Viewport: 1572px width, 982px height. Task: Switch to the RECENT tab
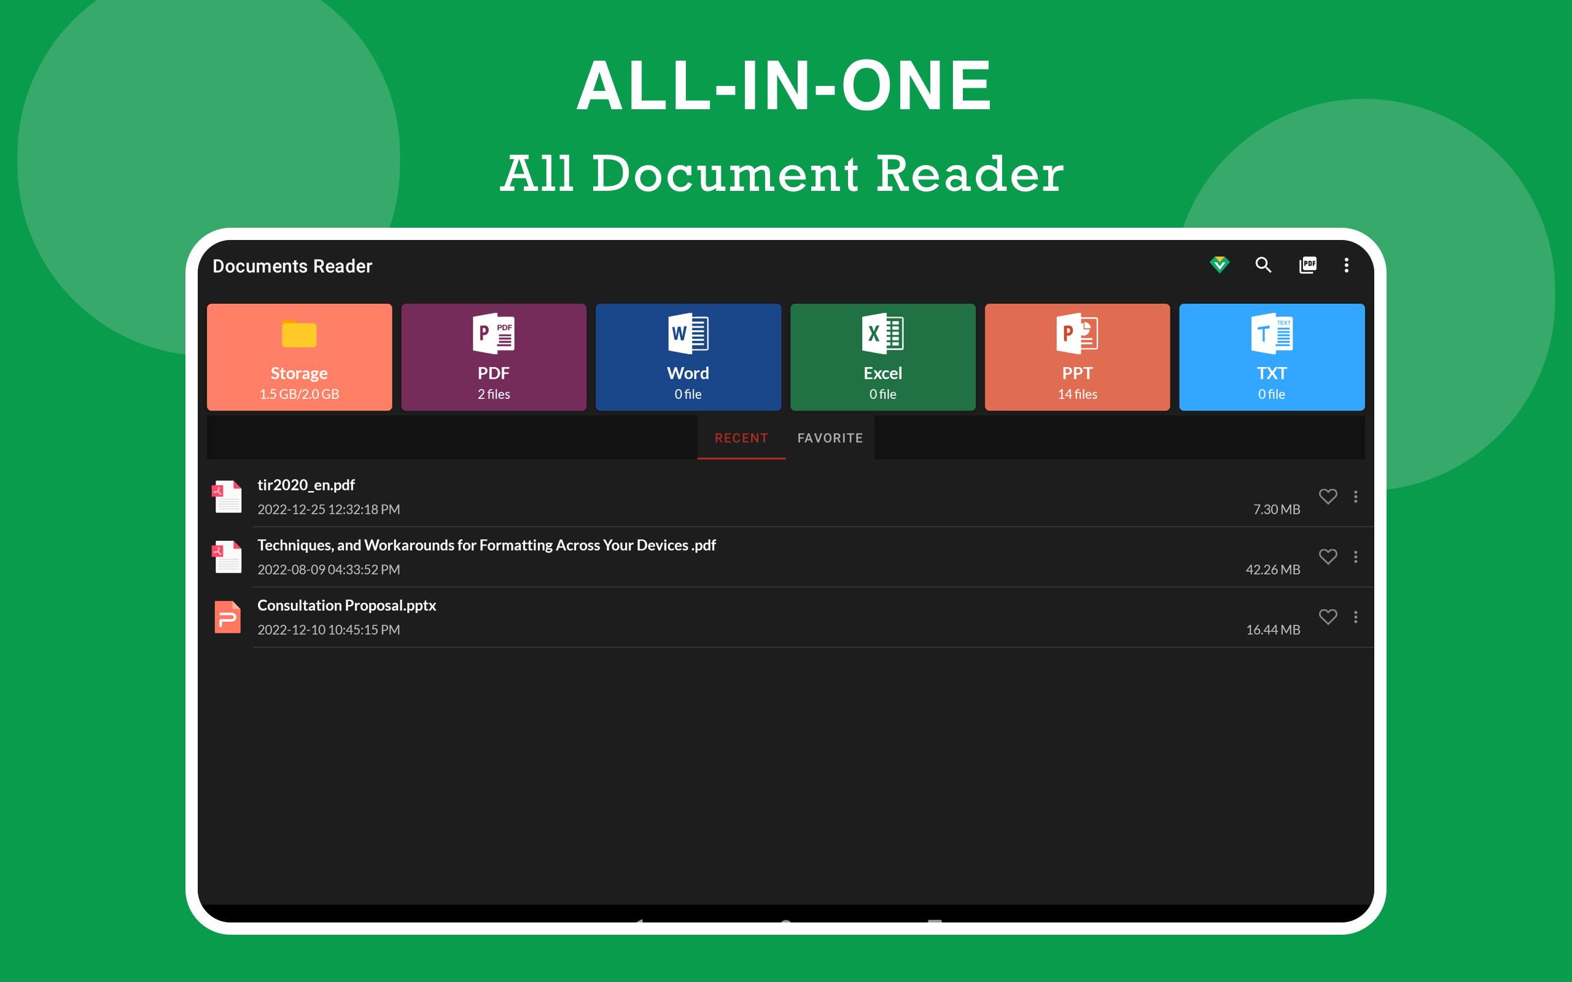741,438
